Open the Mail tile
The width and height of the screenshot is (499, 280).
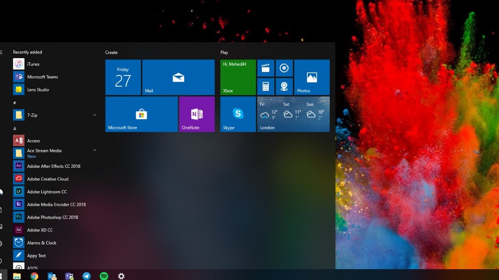pos(178,77)
